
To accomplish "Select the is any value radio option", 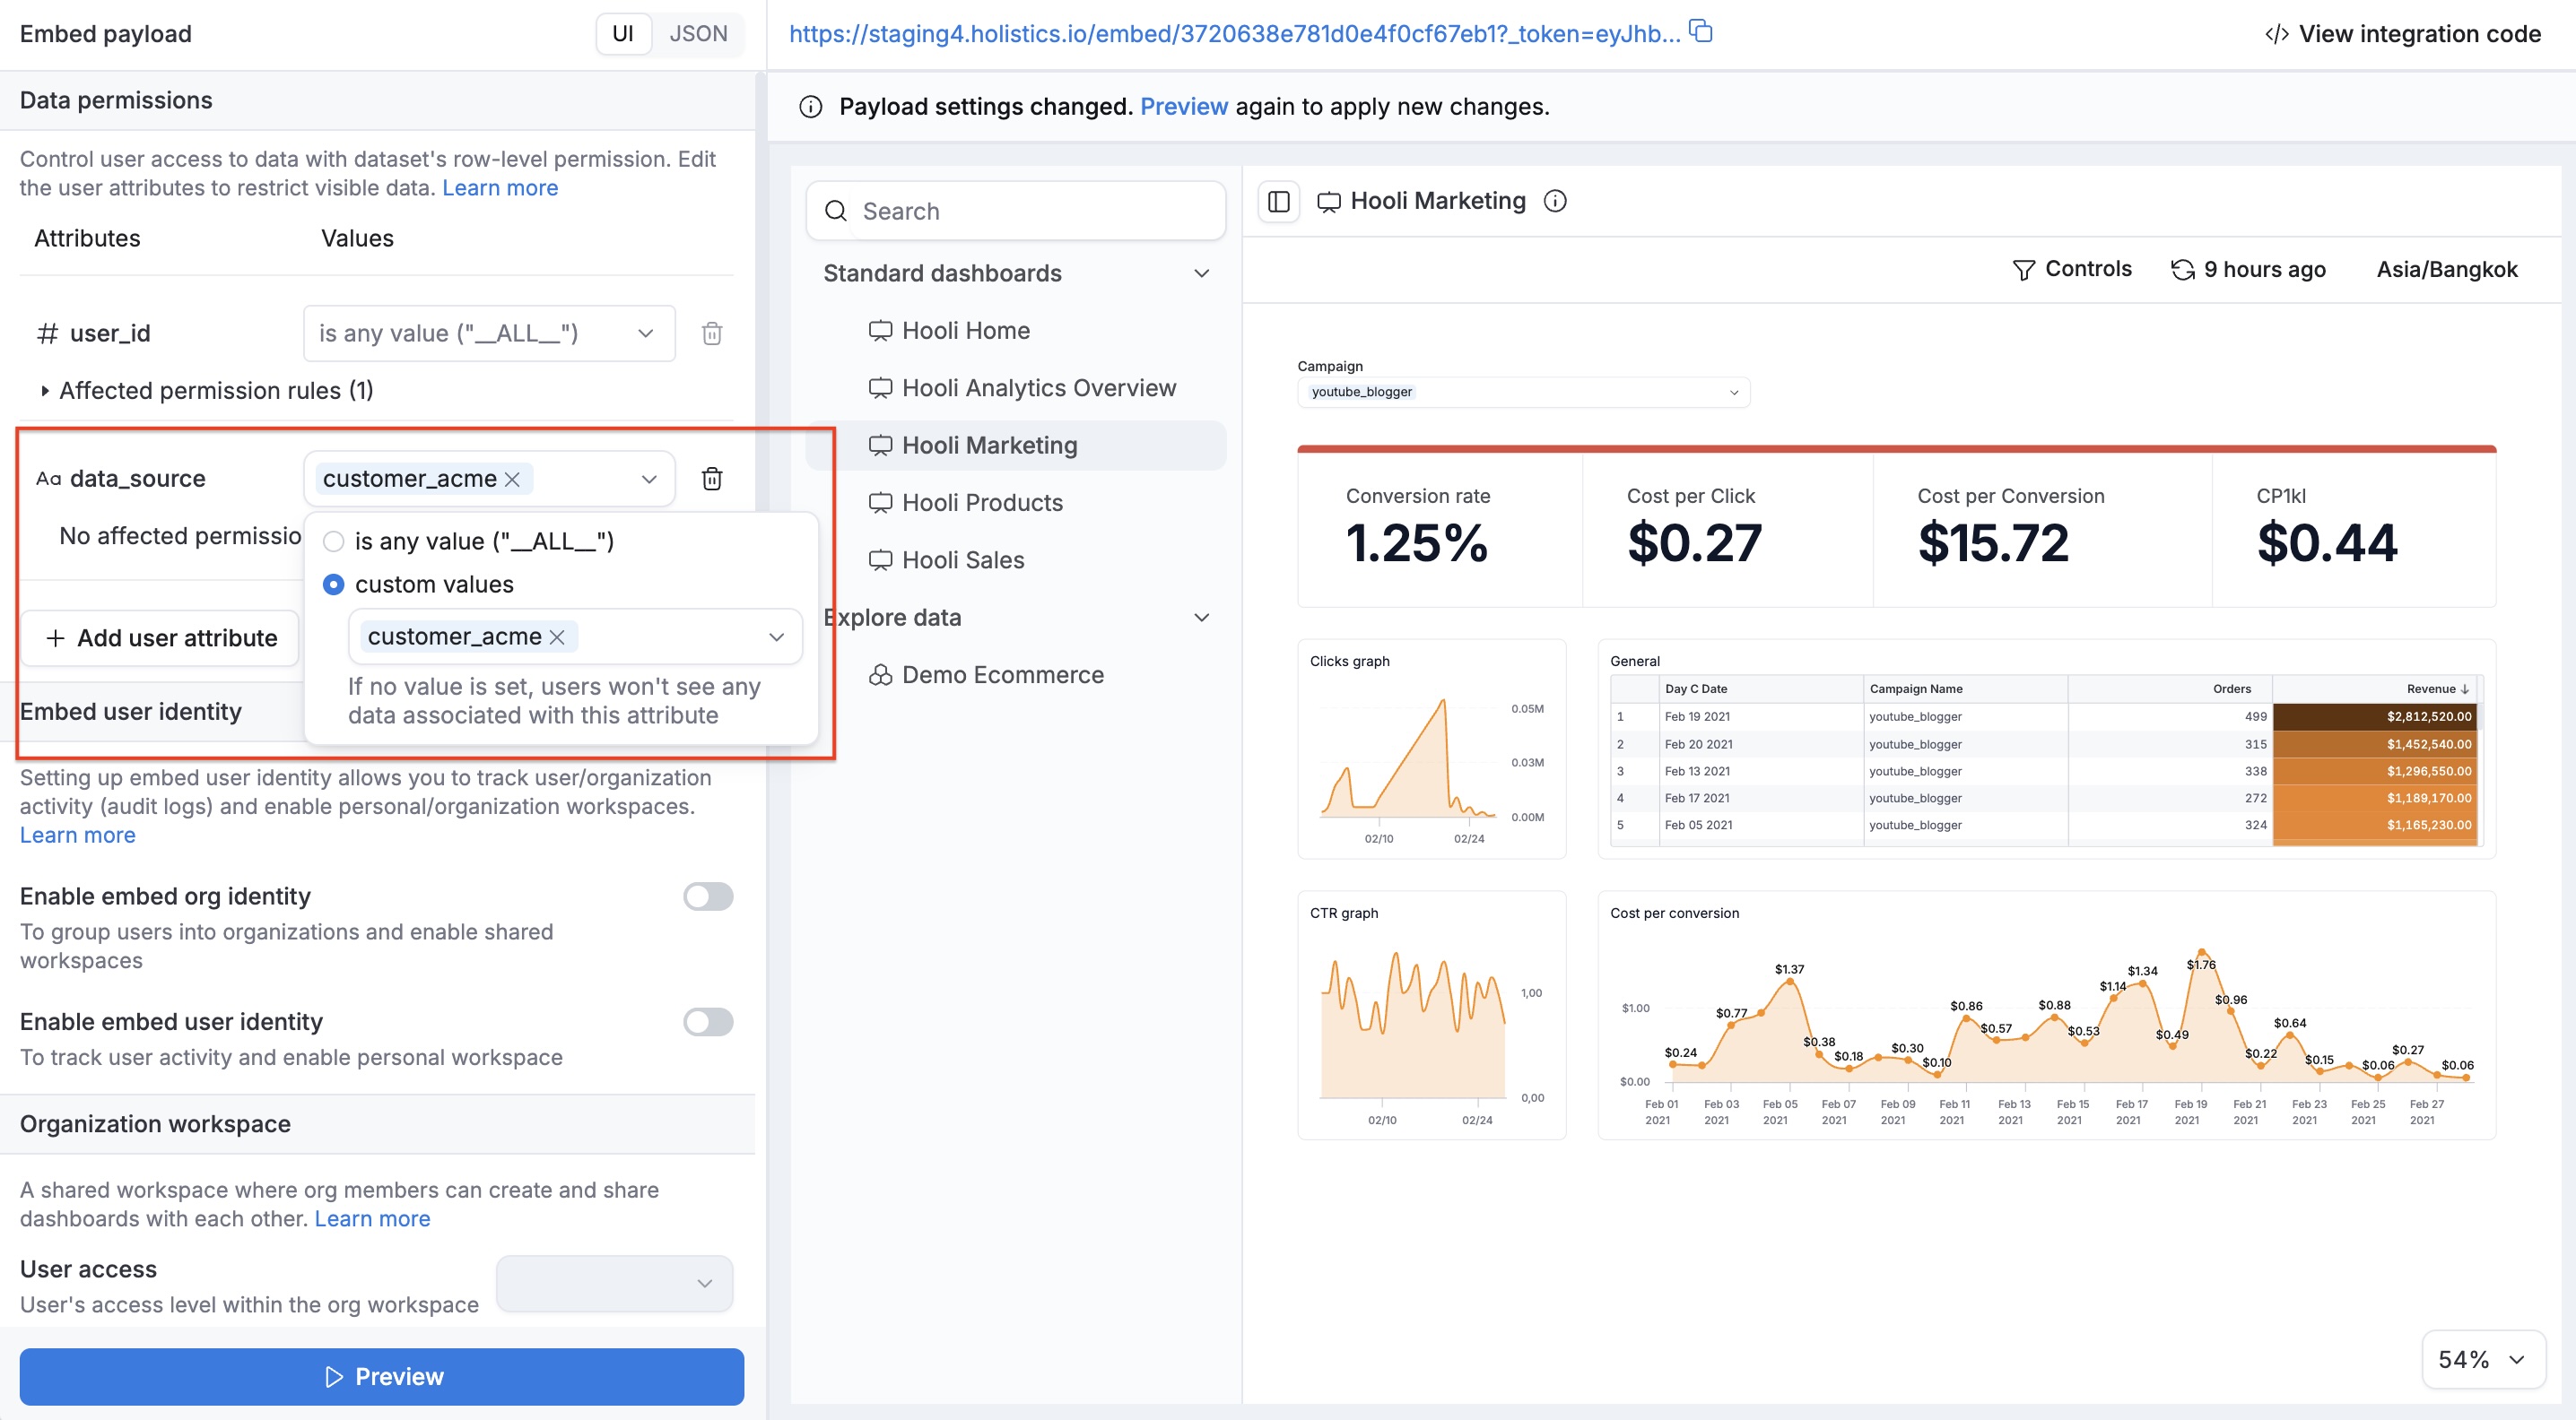I will [x=333, y=541].
